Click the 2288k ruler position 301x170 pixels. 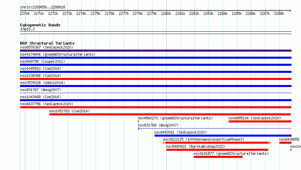coord(279,13)
